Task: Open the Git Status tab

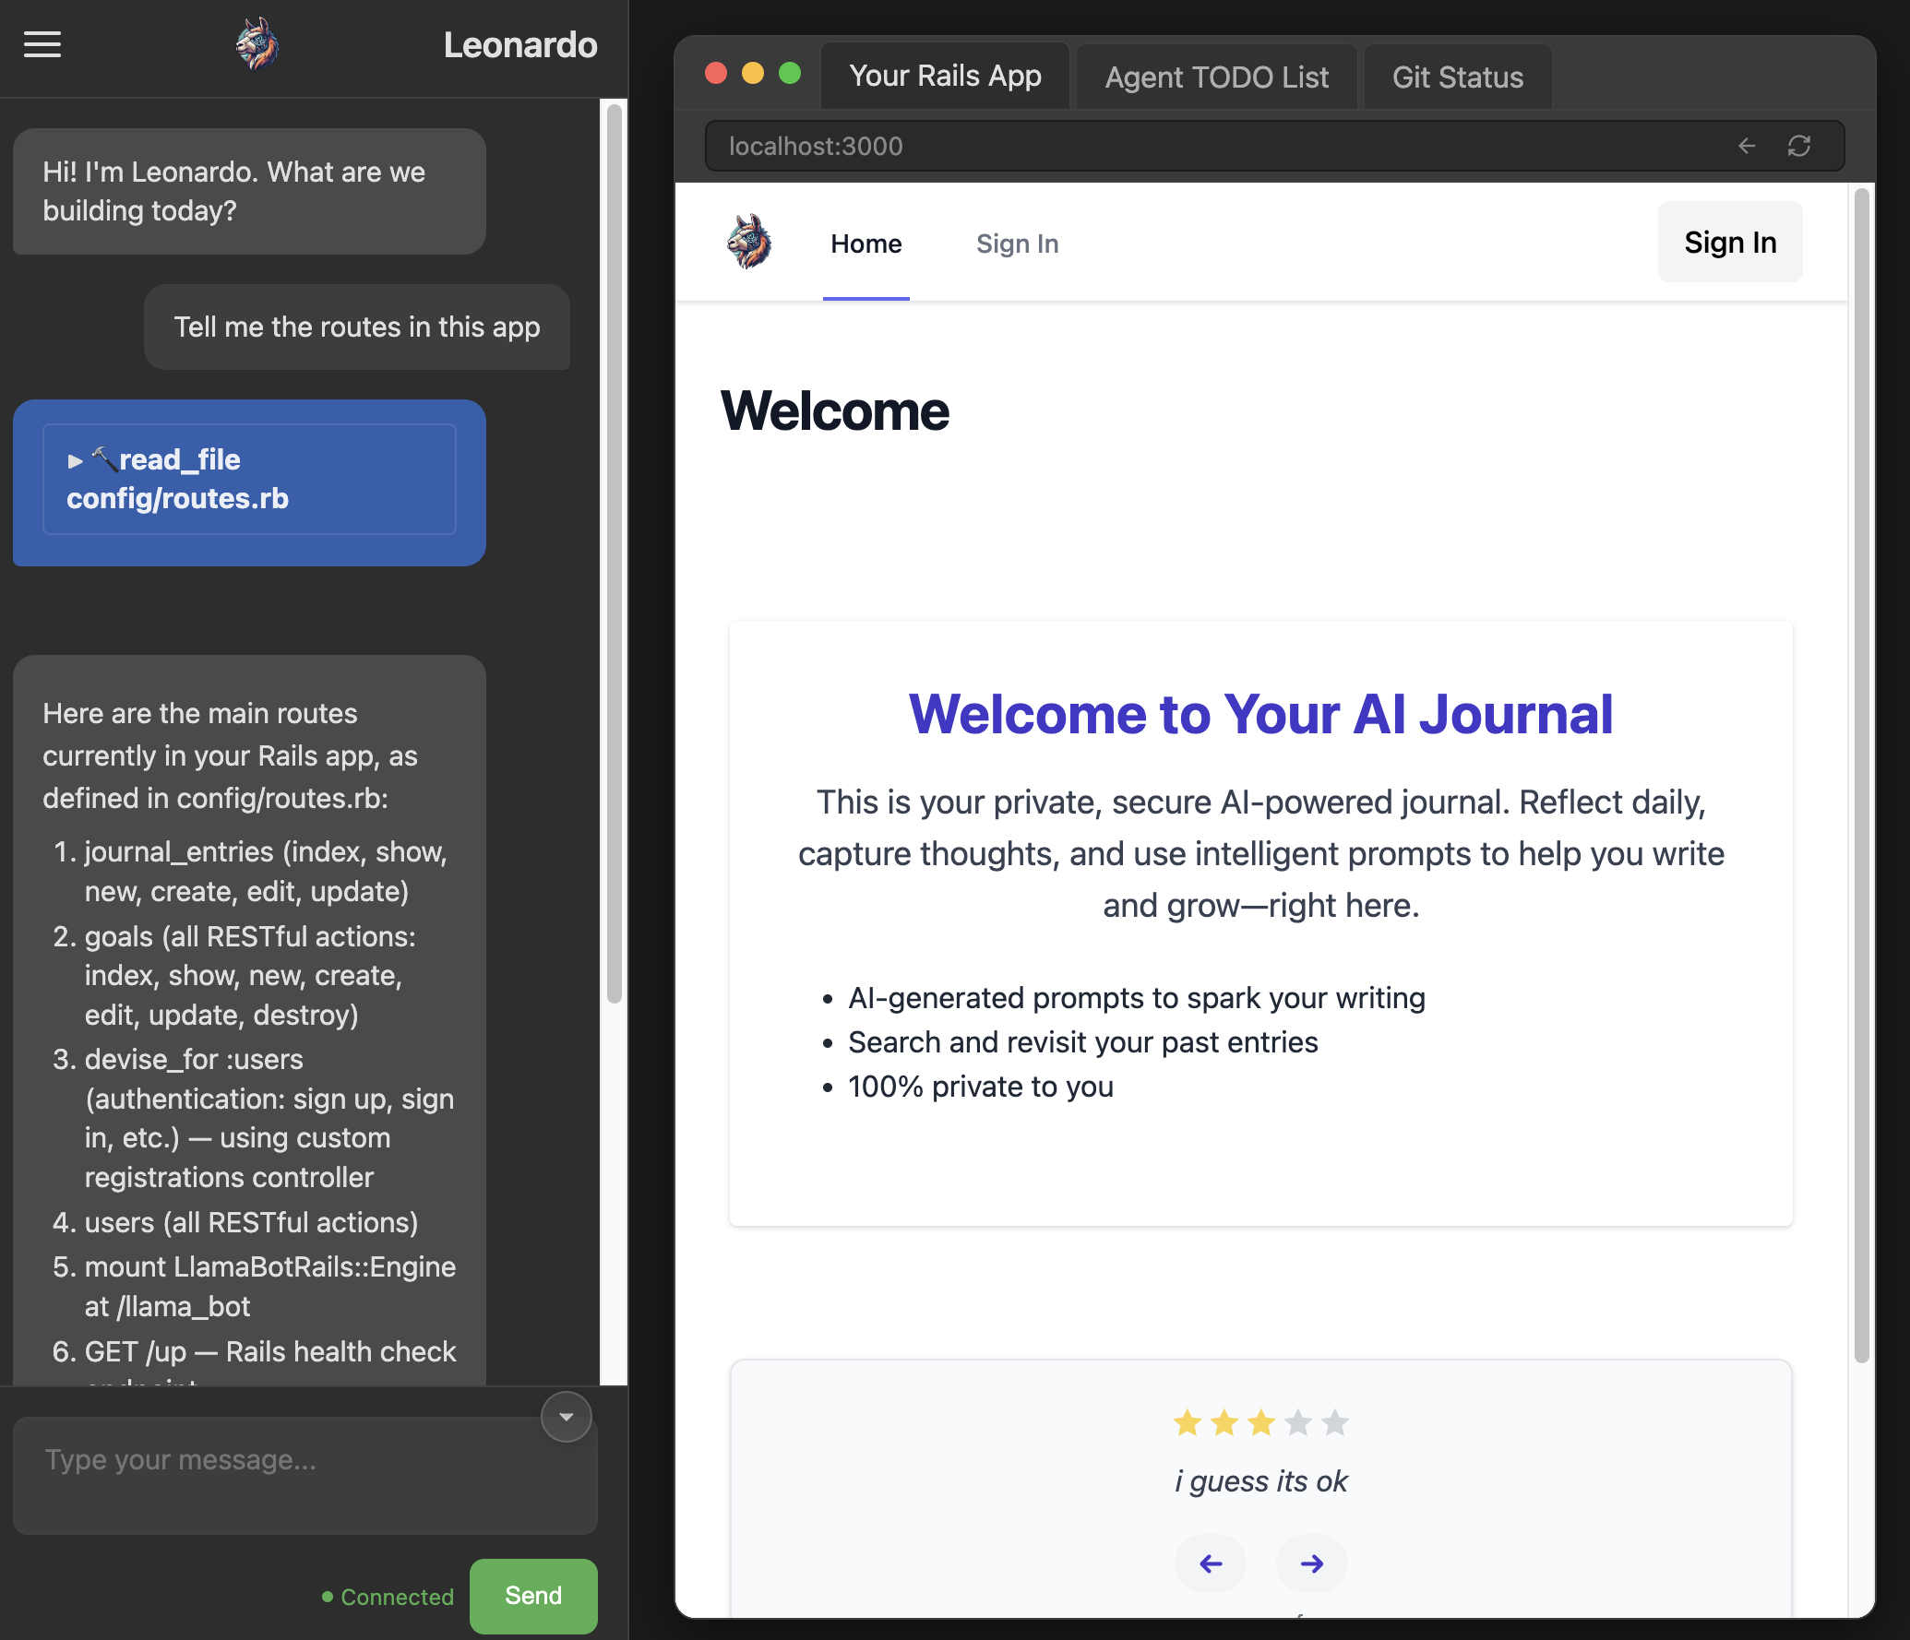Action: (1457, 77)
